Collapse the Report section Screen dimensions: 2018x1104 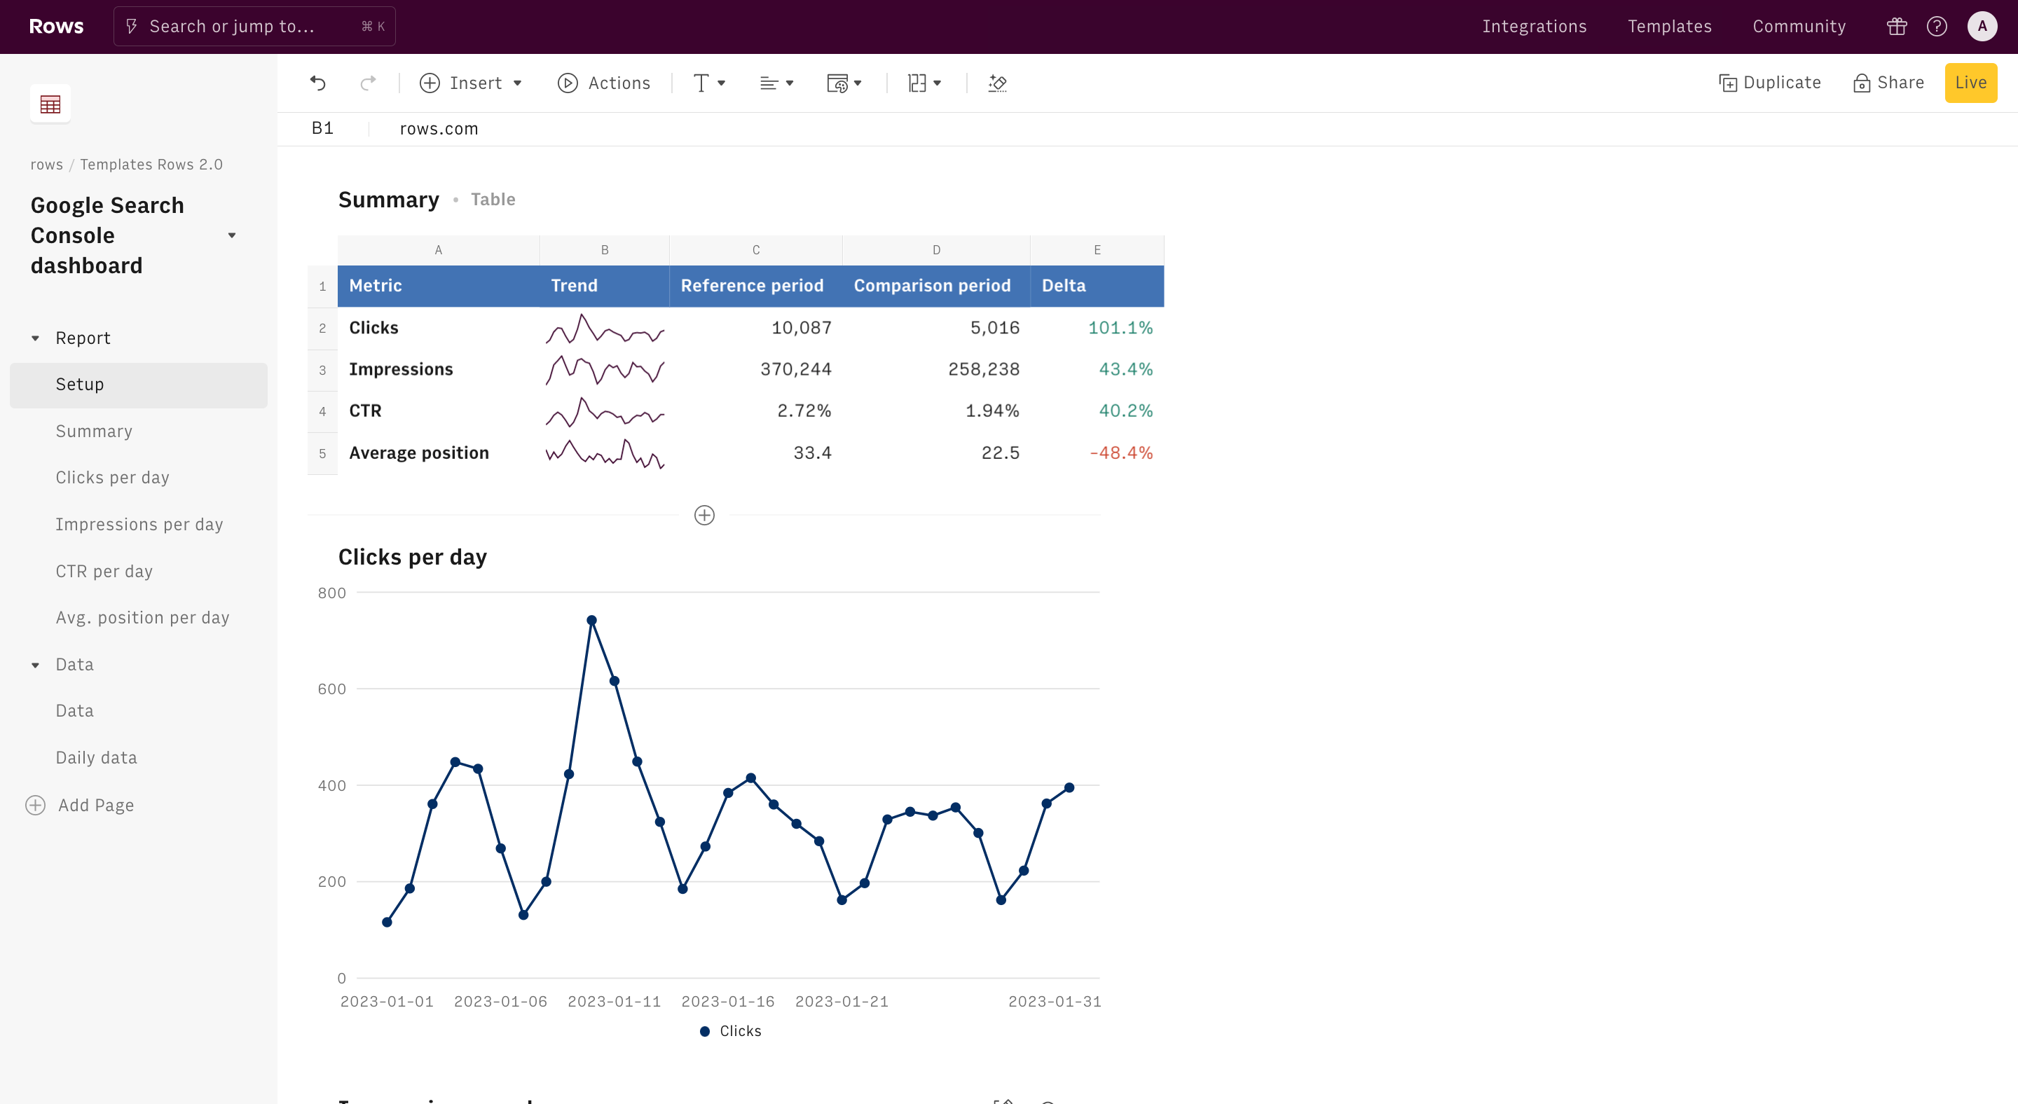tap(35, 338)
